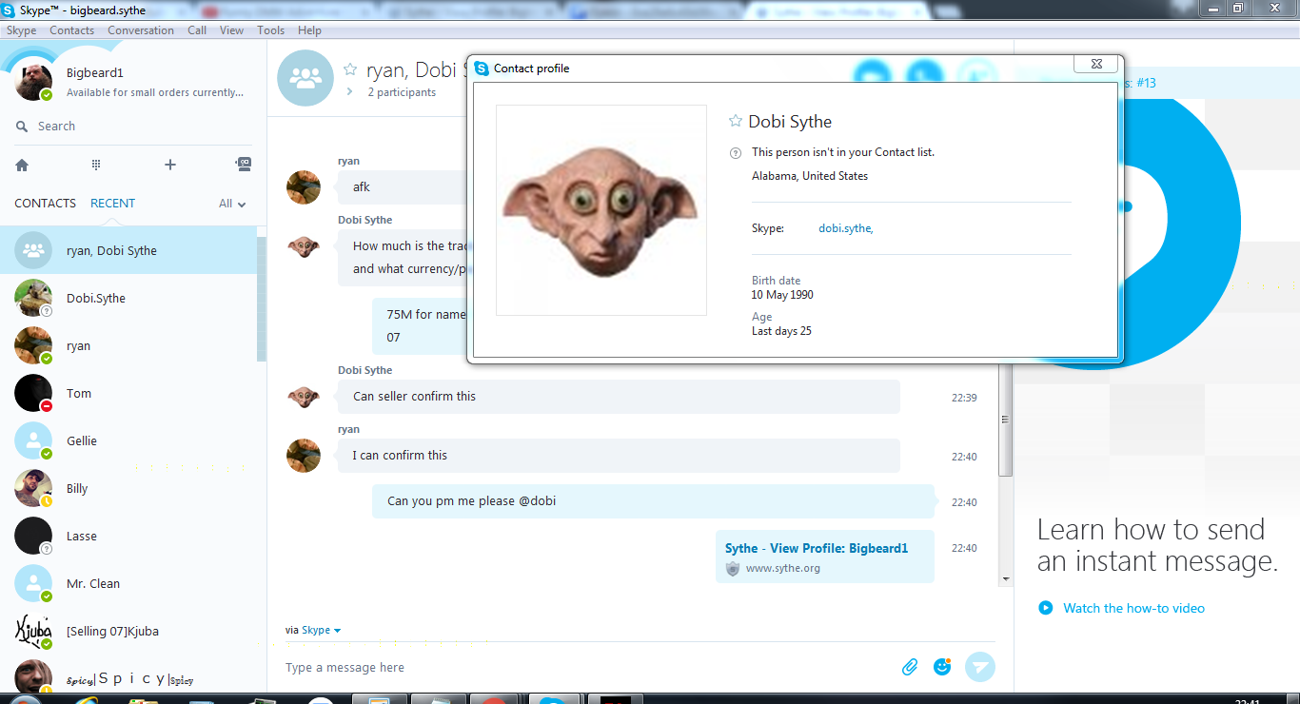Click the 22:39 message timestamp

pyautogui.click(x=964, y=398)
